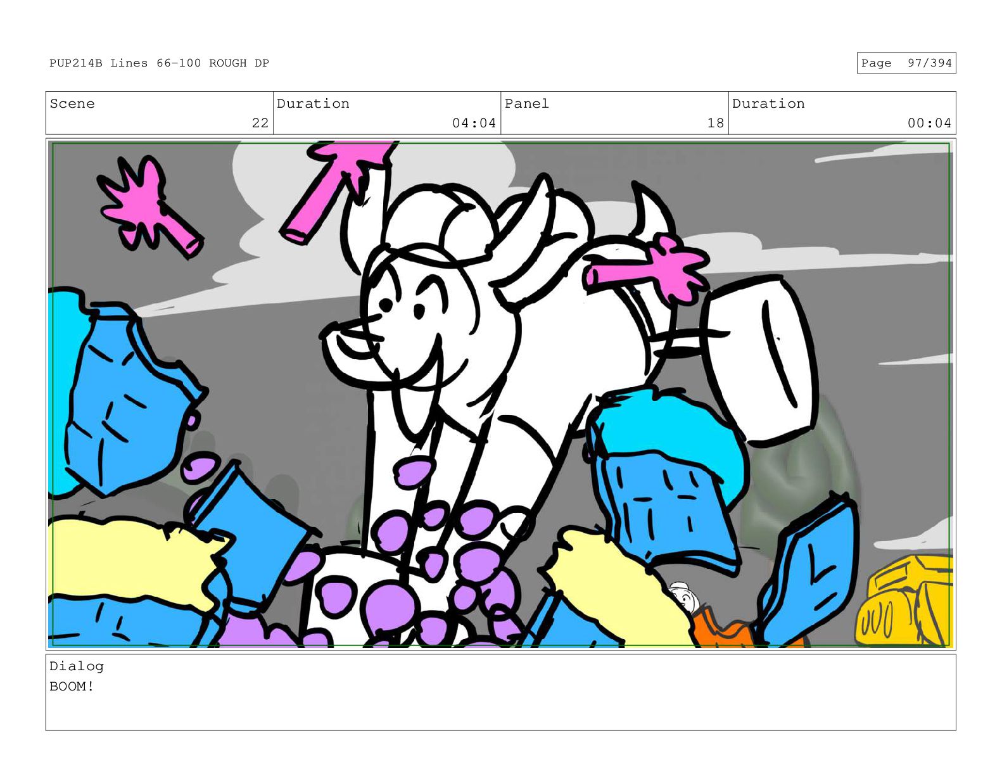Image resolution: width=1002 pixels, height=776 pixels.
Task: Select the scene number '22'
Action: [x=260, y=123]
